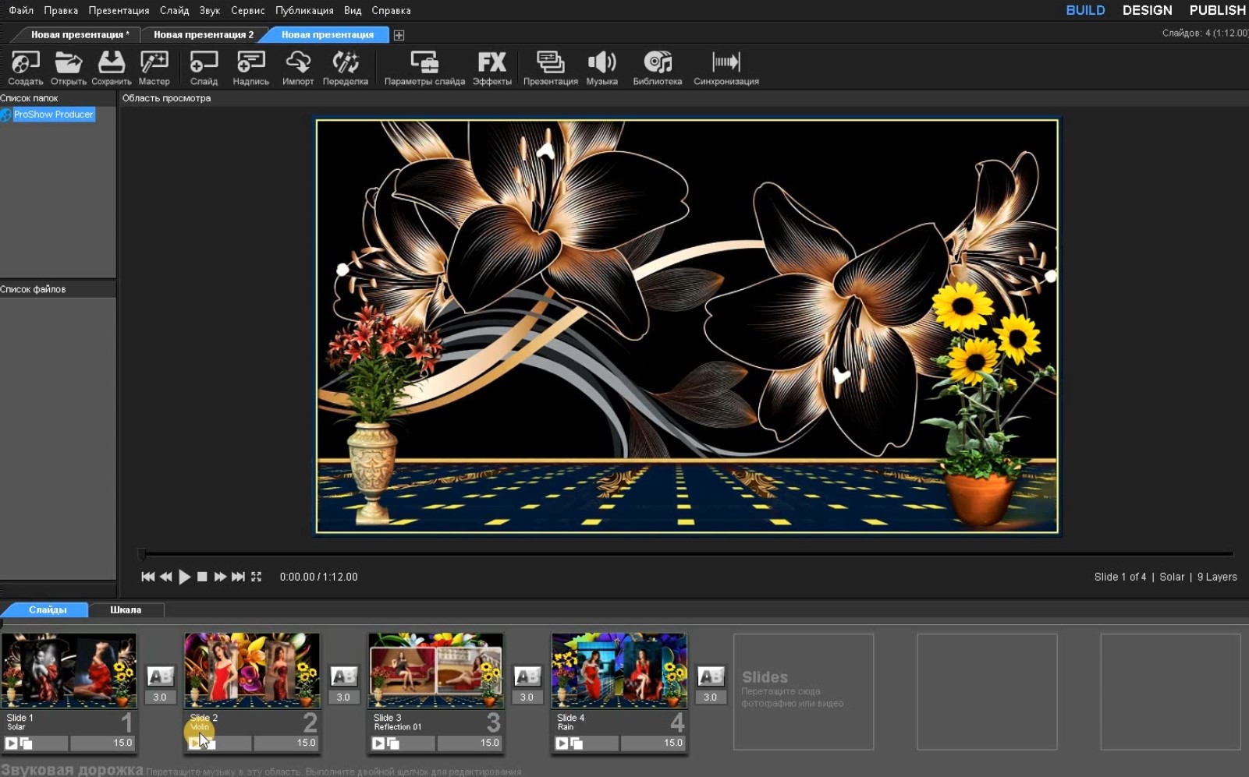Open the Публикация menu
This screenshot has width=1249, height=777.
tap(304, 10)
